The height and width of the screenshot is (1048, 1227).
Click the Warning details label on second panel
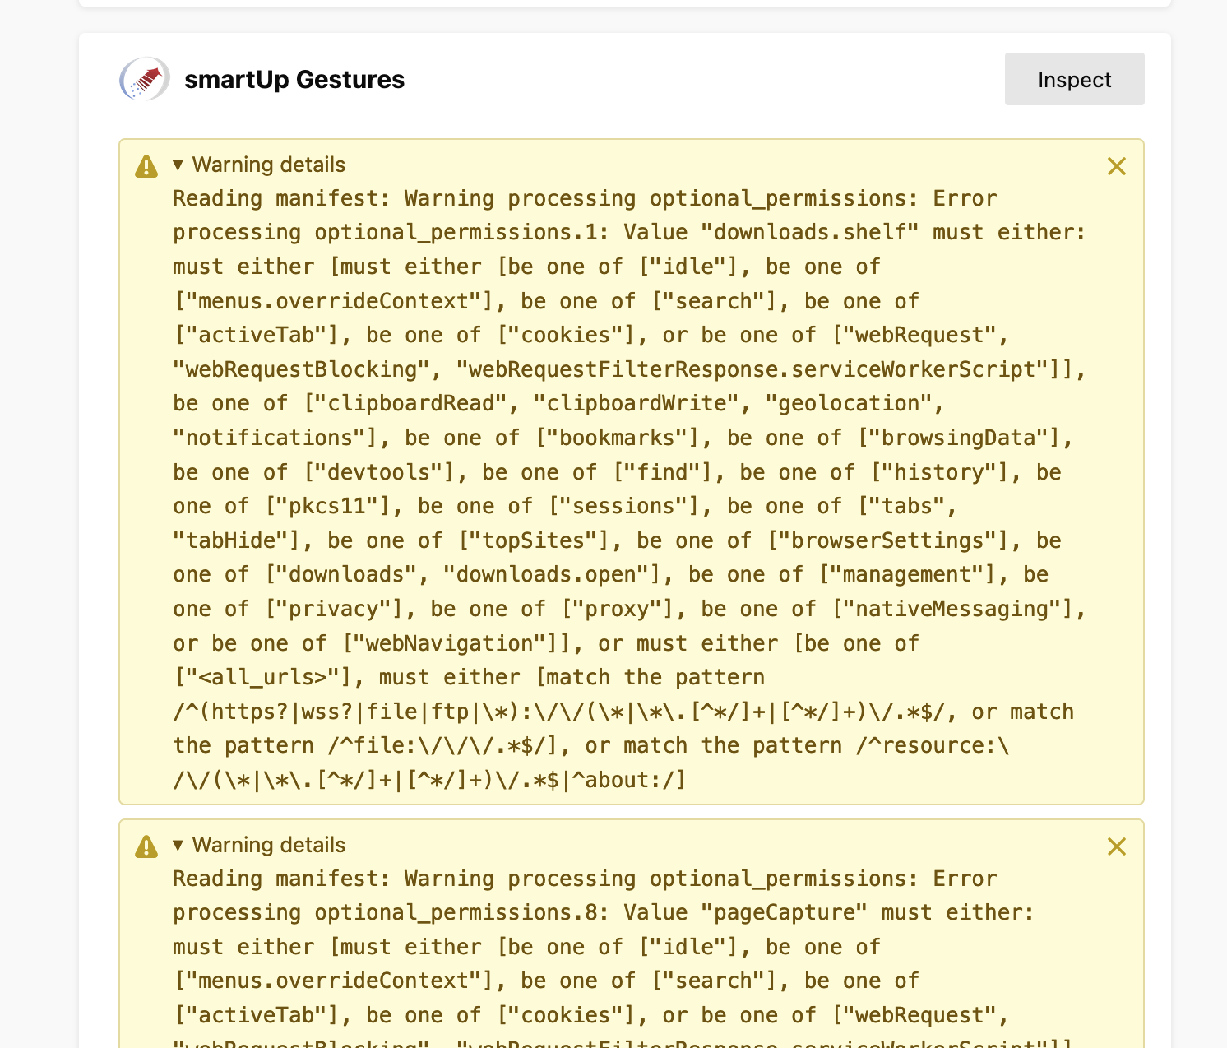click(x=268, y=845)
